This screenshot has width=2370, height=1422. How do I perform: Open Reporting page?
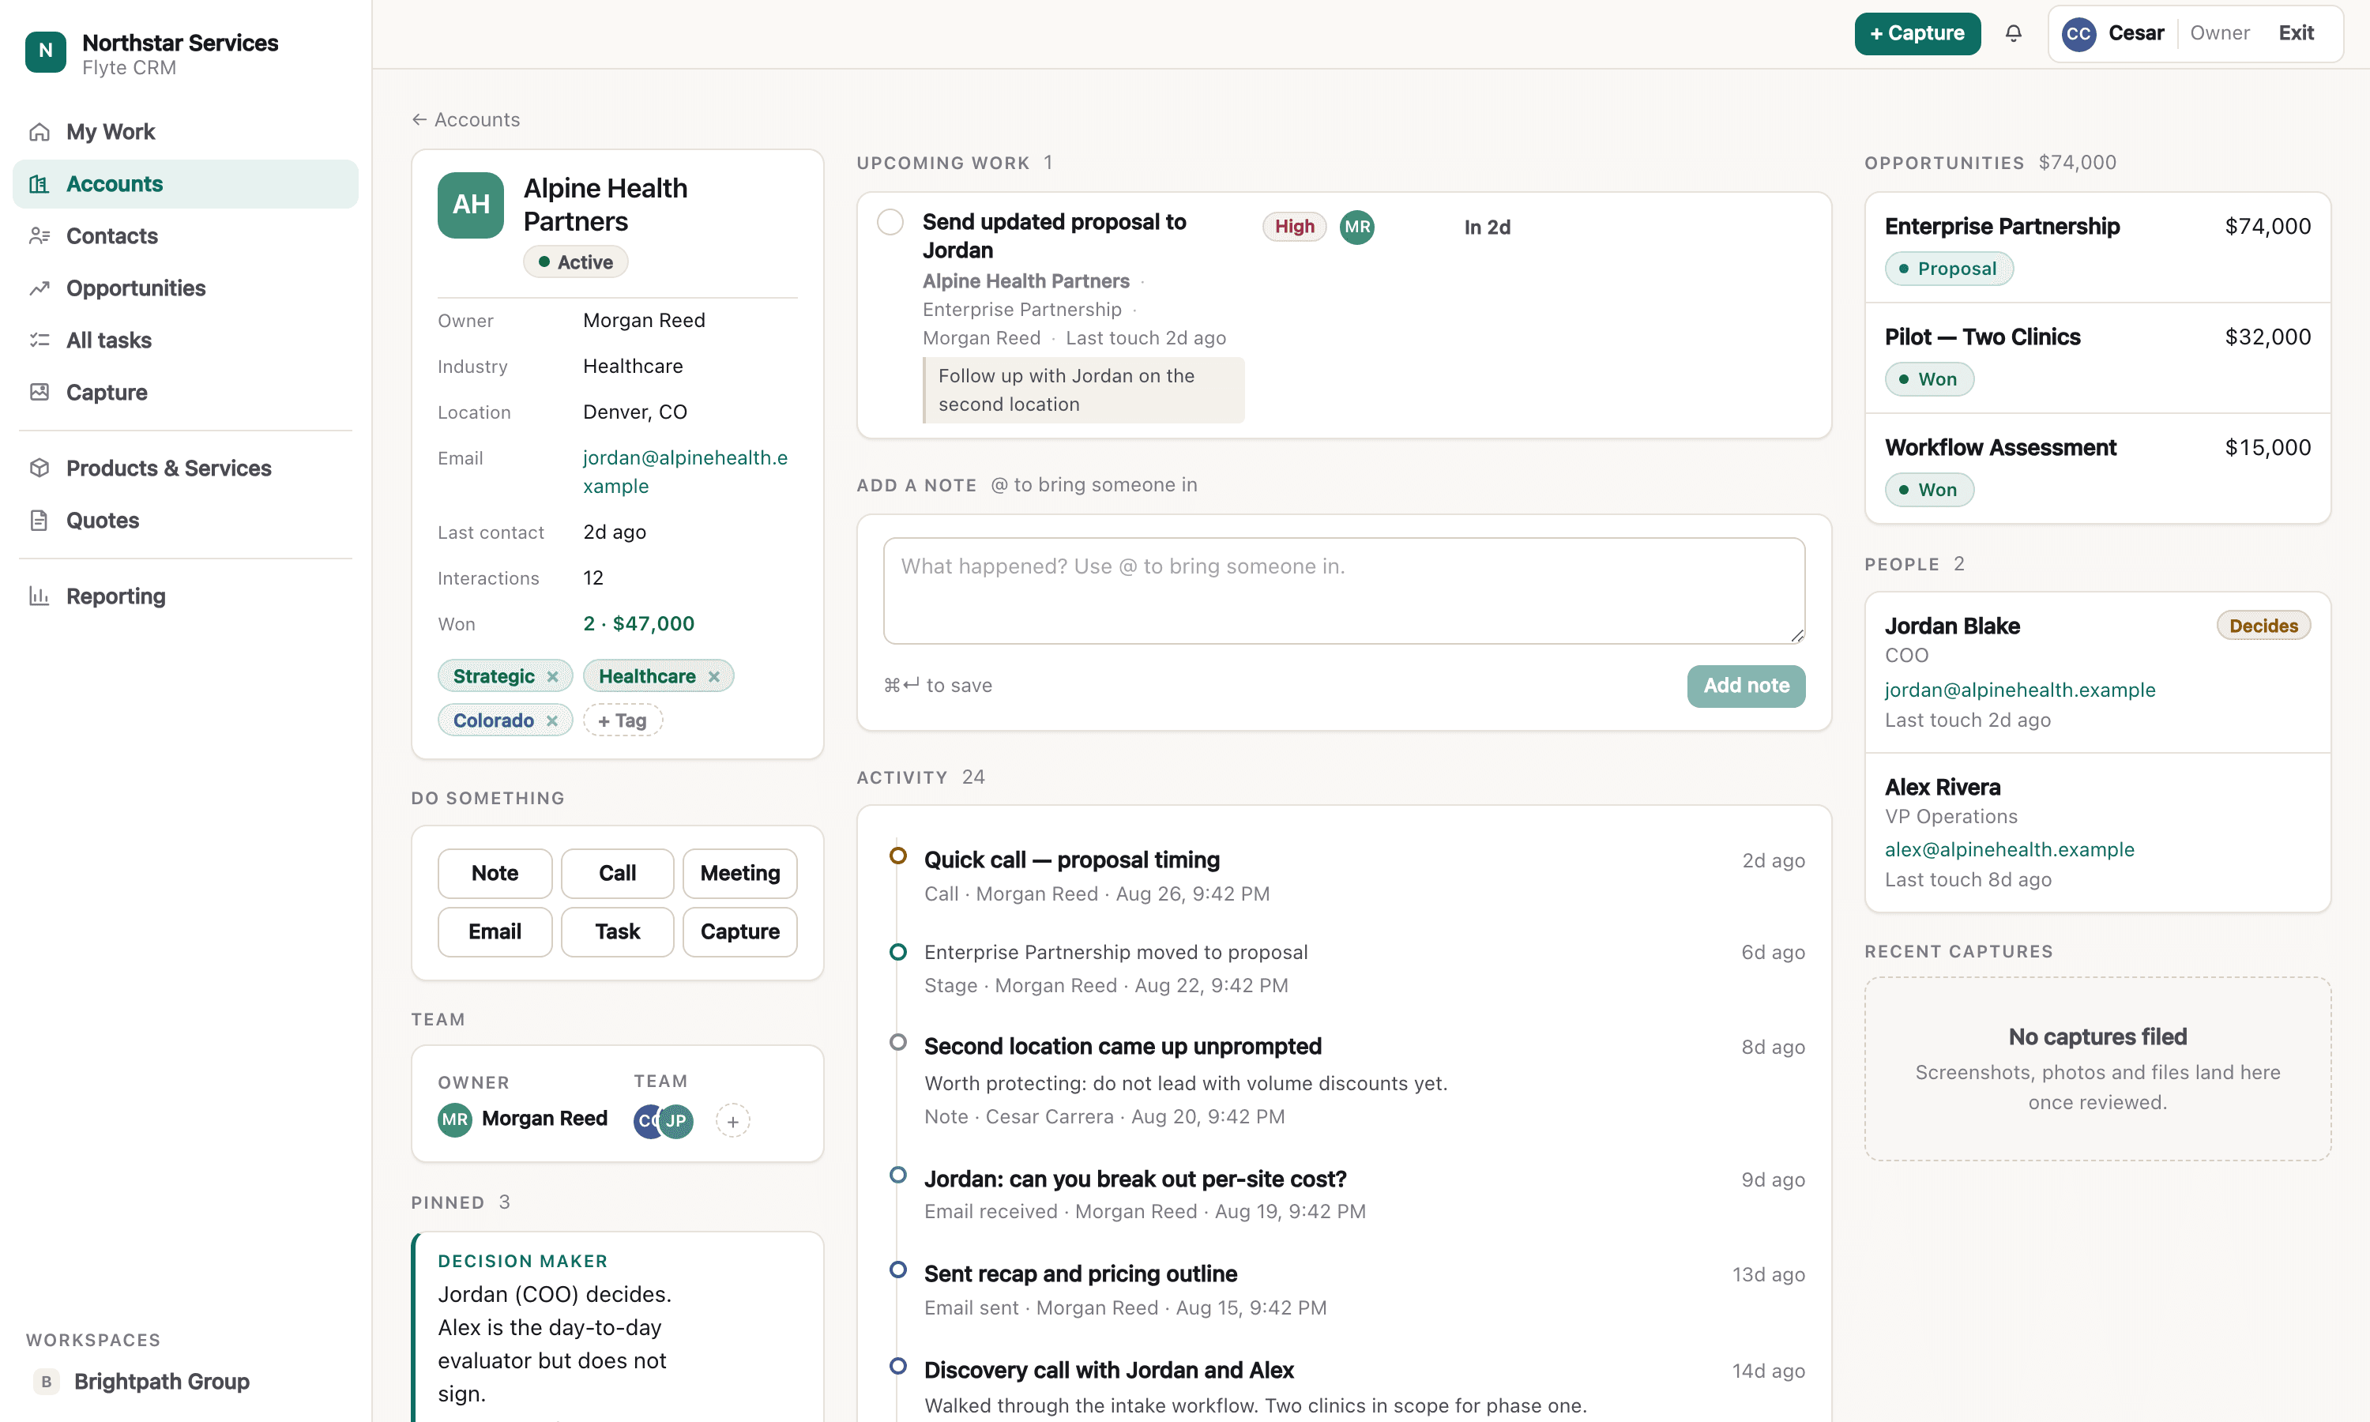click(x=186, y=596)
